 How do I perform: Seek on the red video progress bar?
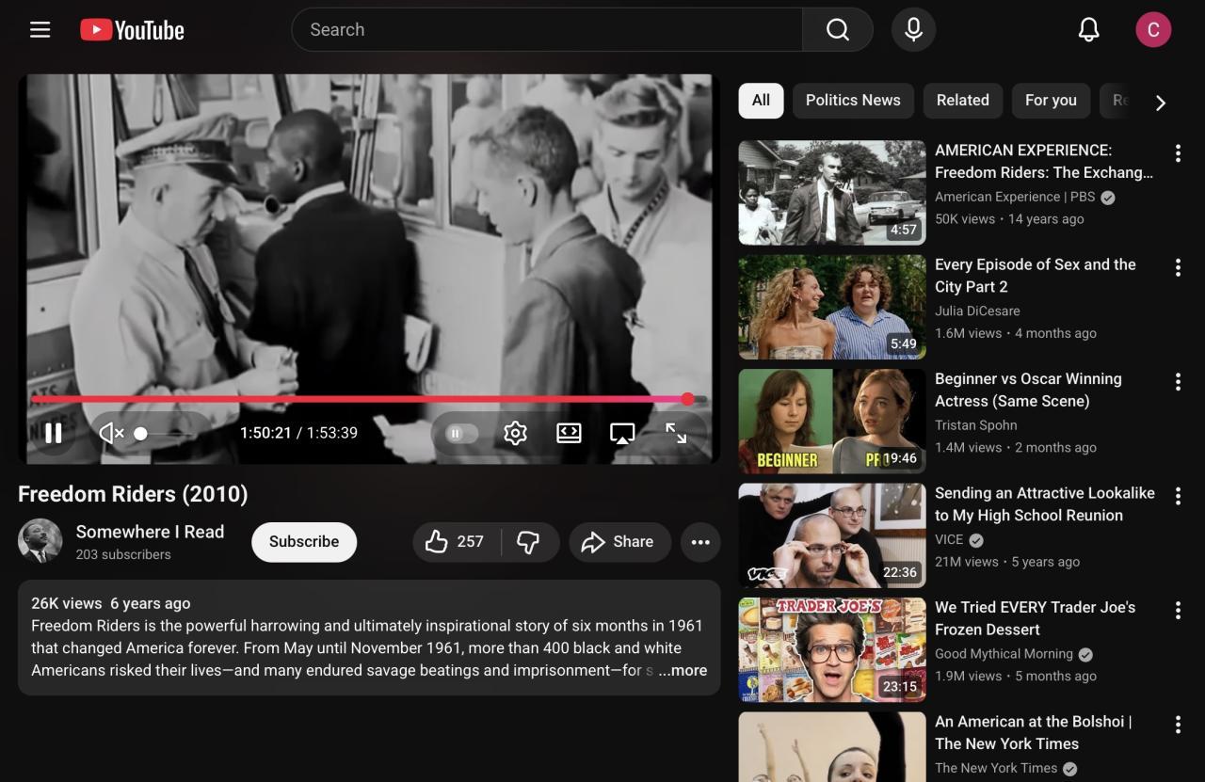click(369, 399)
